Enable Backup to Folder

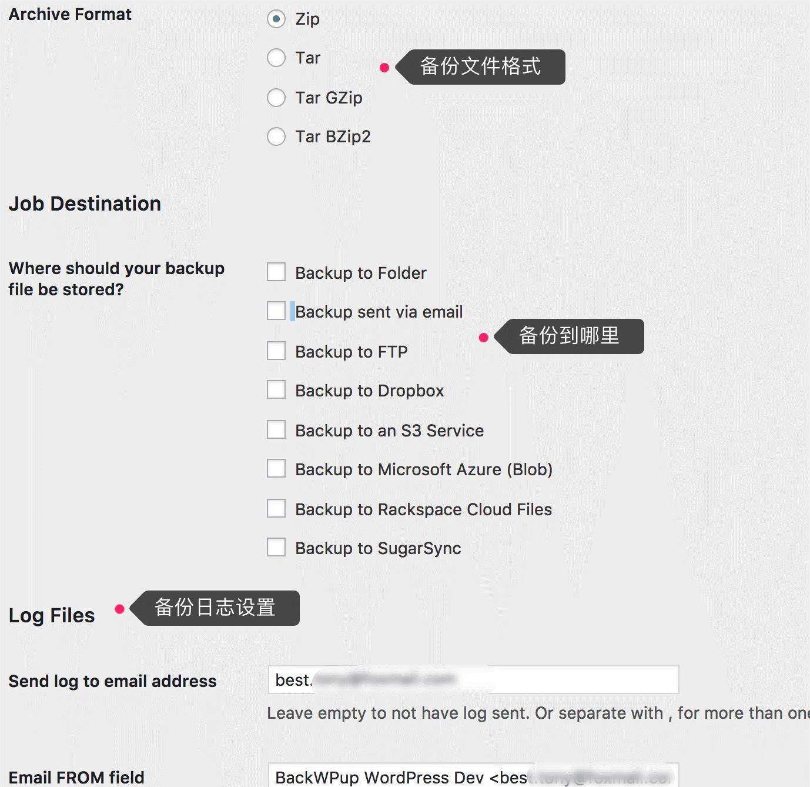[x=276, y=272]
